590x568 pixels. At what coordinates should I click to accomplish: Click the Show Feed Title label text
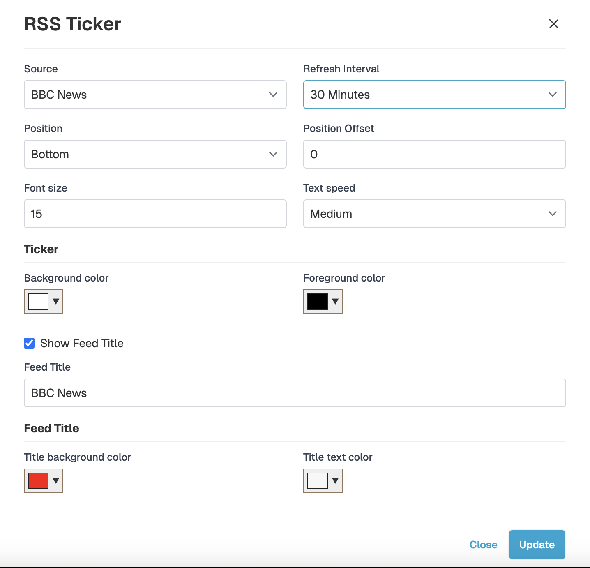pos(82,343)
